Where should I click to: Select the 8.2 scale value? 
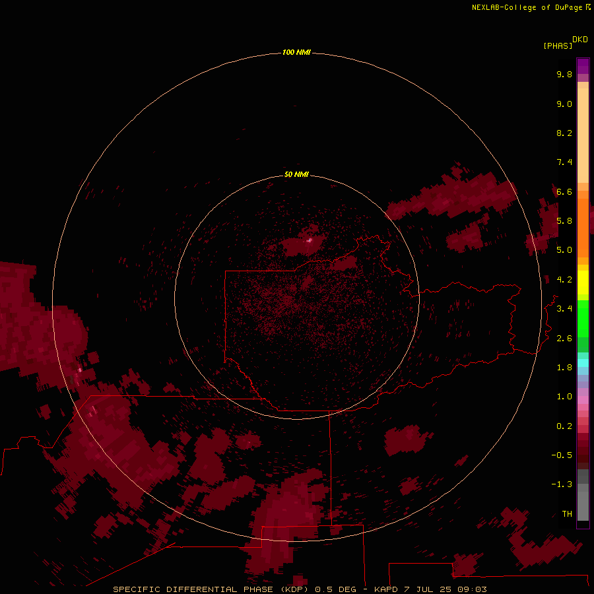click(x=564, y=133)
